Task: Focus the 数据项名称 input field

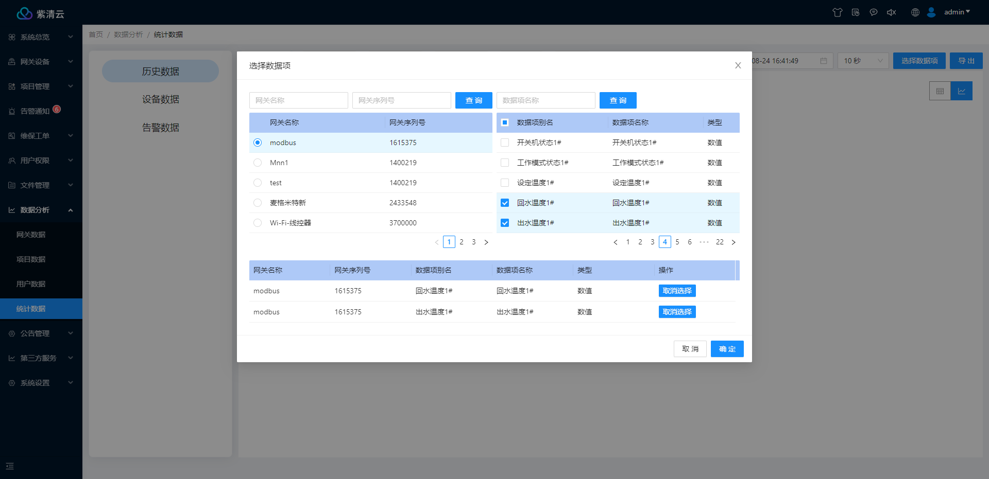Action: coord(546,100)
